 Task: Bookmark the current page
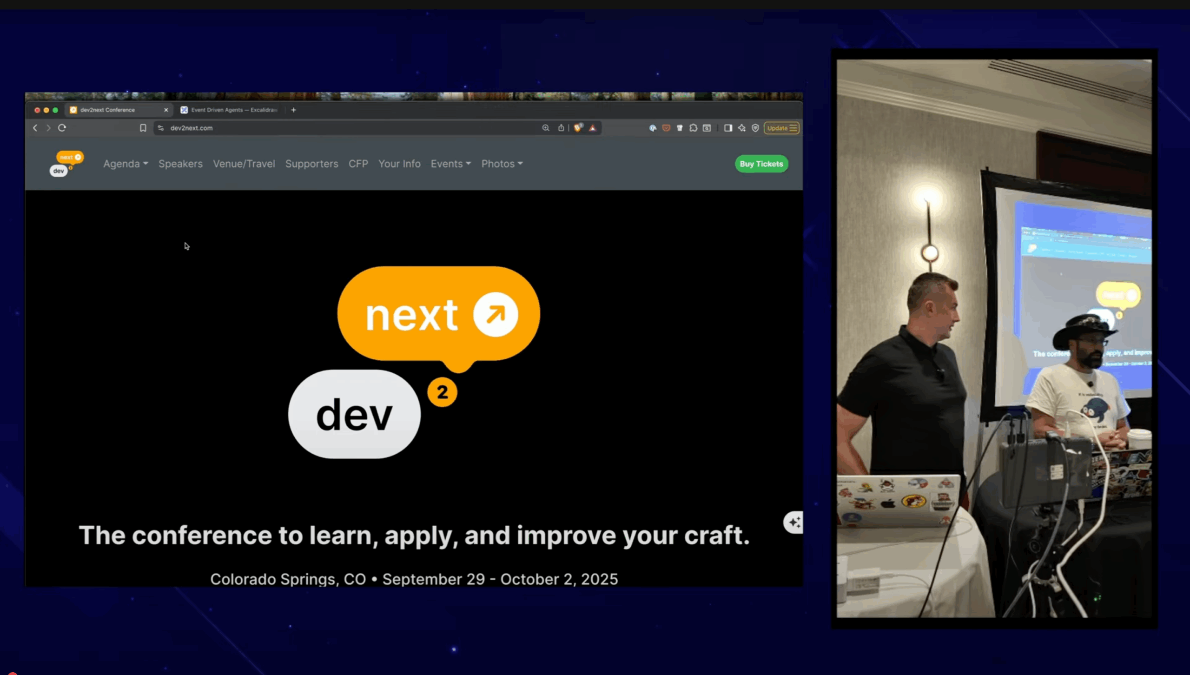[143, 128]
